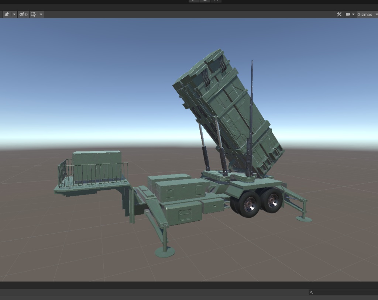Click the step-one-frame icon
Screen dimensions: 378x300
pos(216,1)
